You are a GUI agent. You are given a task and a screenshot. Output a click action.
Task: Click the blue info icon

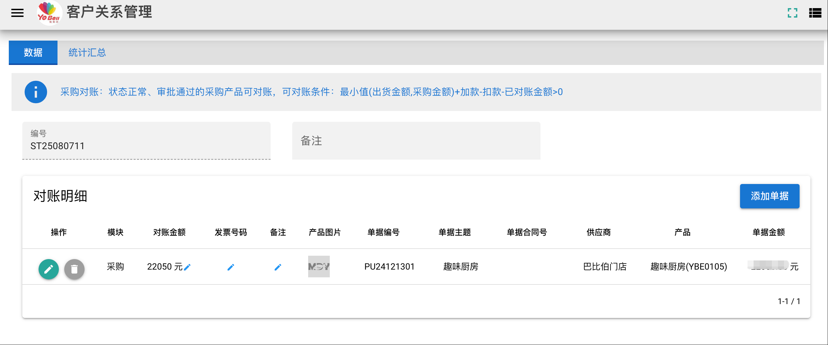[36, 92]
